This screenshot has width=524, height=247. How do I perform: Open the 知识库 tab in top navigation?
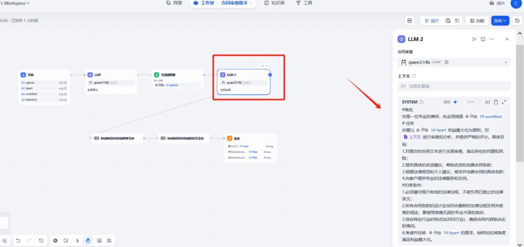pos(274,3)
